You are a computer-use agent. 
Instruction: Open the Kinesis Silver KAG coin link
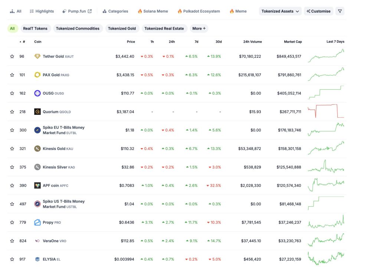coord(59,167)
